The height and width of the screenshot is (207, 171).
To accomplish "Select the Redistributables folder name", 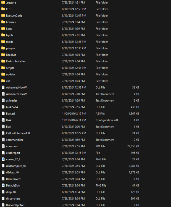I will (x=16, y=61).
